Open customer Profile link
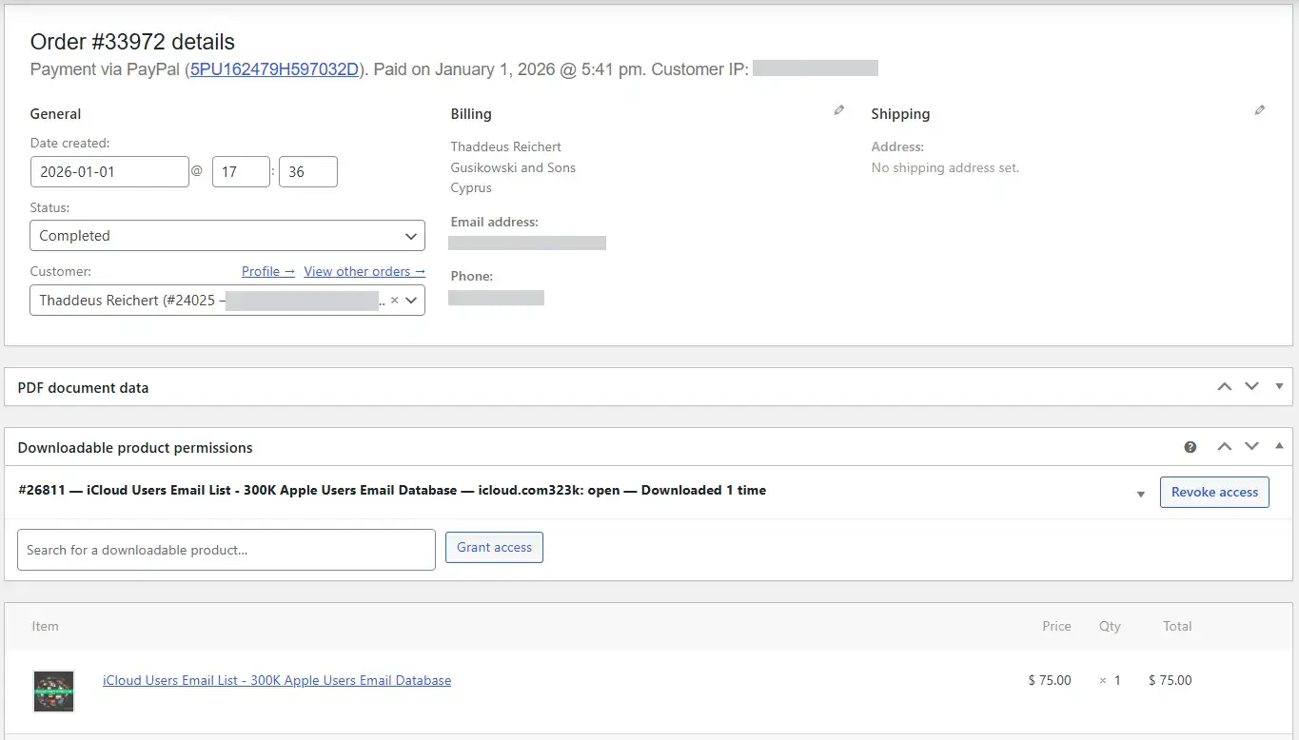 [267, 271]
